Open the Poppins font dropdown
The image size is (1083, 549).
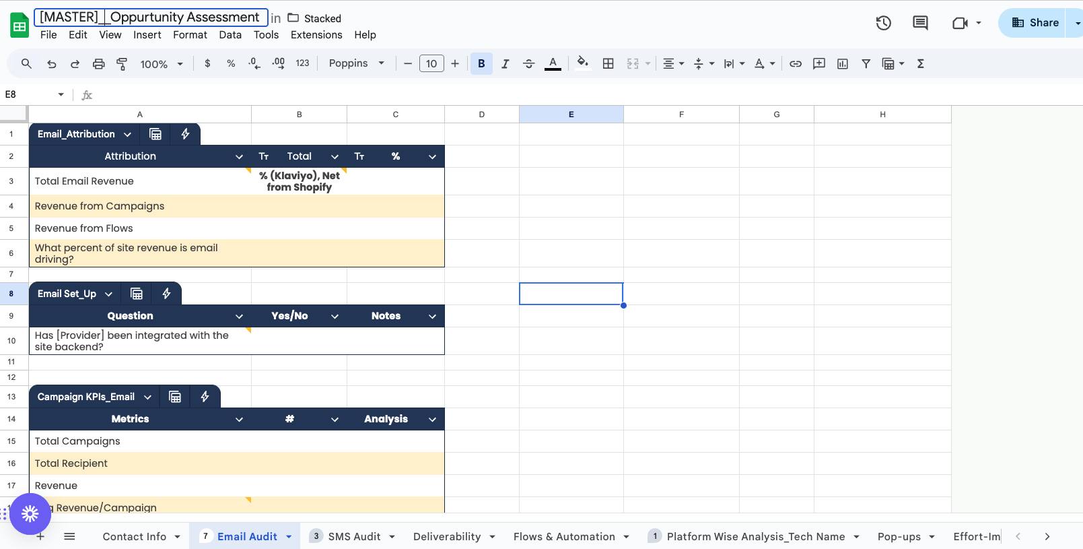[356, 63]
